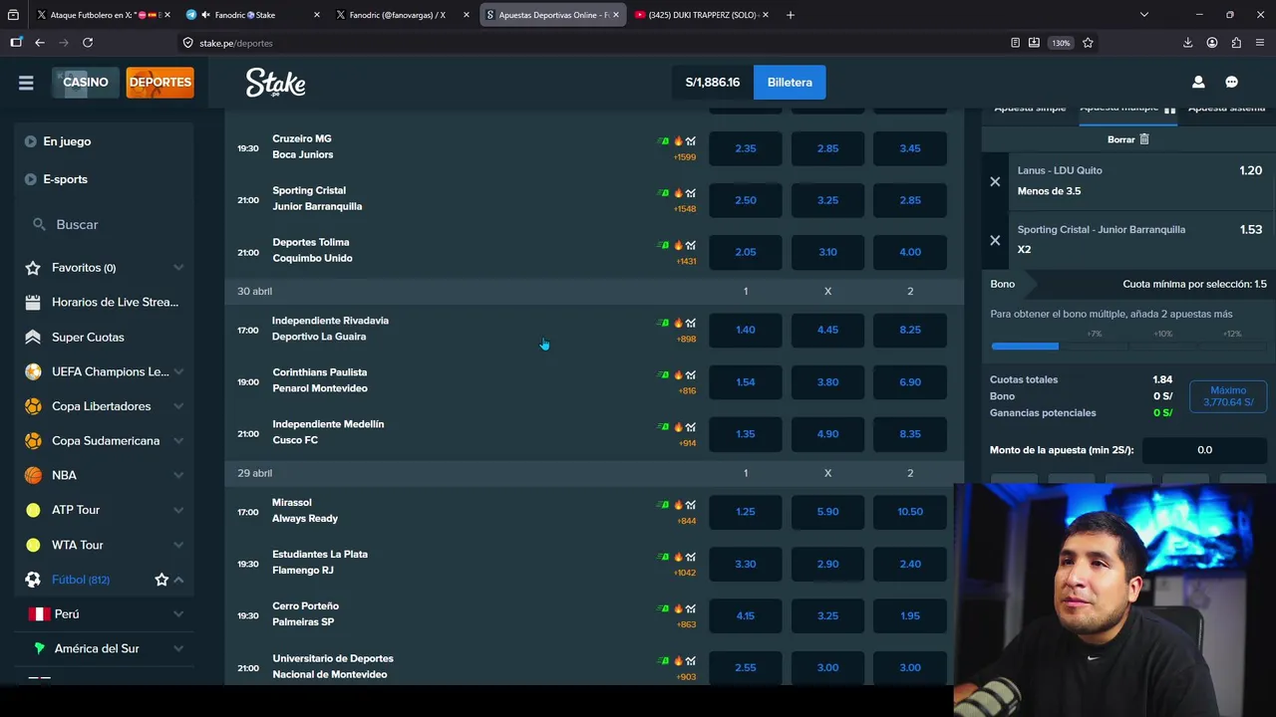
Task: Click the Máximo stake button
Action: (1228, 396)
